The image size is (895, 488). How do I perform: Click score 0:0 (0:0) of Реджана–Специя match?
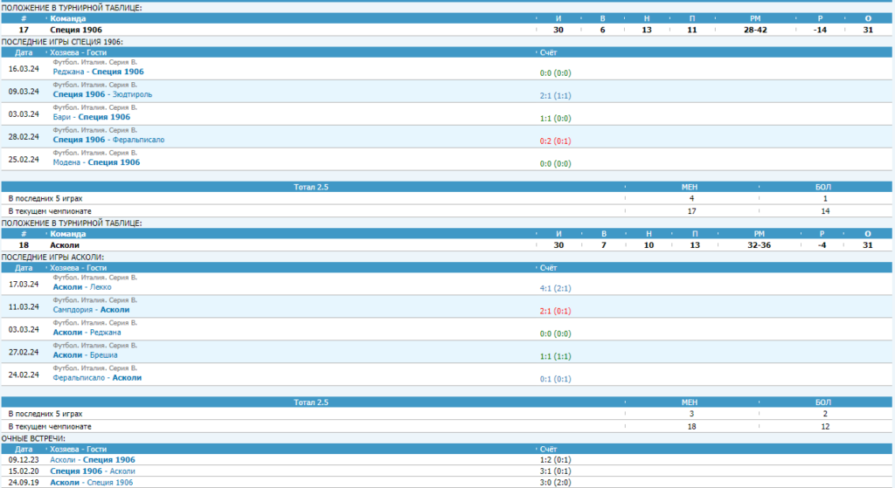click(555, 73)
